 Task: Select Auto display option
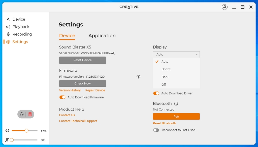pos(177,62)
